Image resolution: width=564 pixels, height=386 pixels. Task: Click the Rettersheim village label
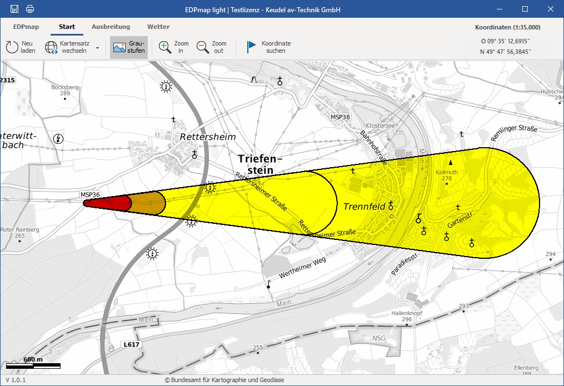[x=207, y=137]
